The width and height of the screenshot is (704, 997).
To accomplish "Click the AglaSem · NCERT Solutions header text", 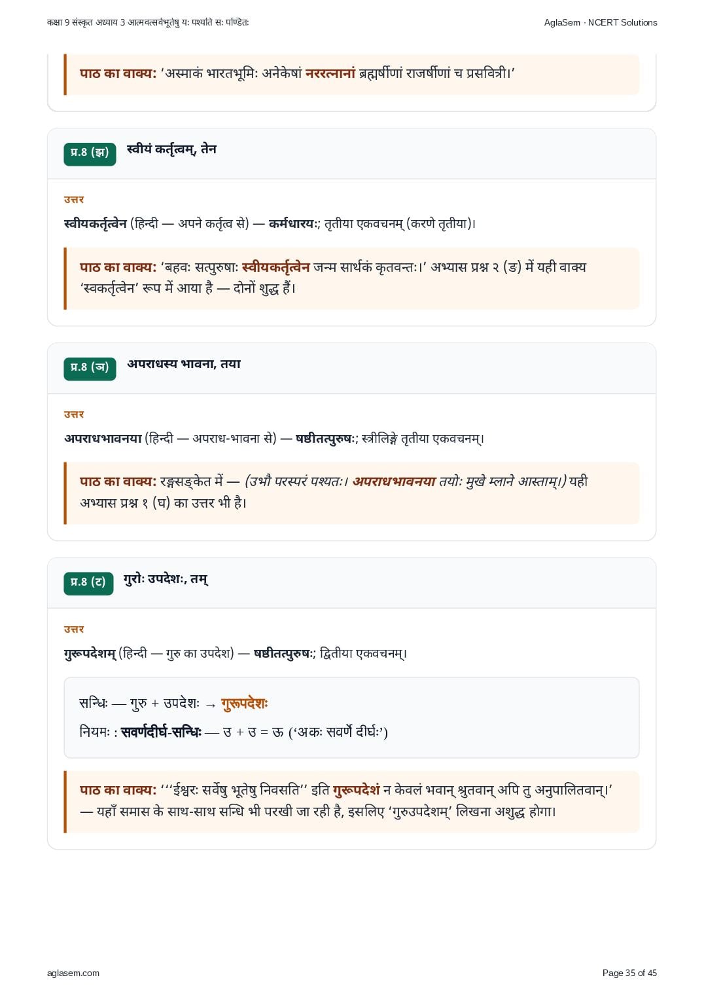I will (601, 22).
